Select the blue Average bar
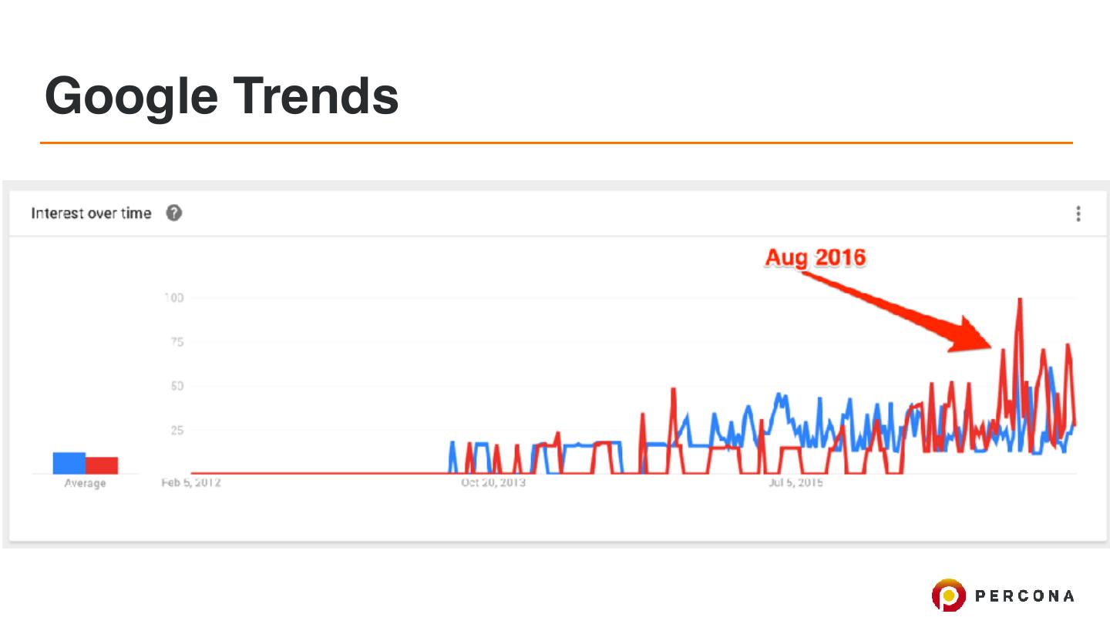Viewport: 1110px width, 624px height. pyautogui.click(x=69, y=463)
